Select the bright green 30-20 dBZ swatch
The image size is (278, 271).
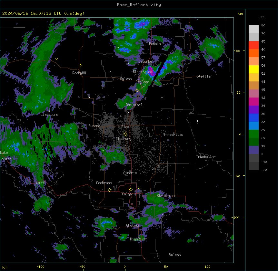tap(253, 134)
